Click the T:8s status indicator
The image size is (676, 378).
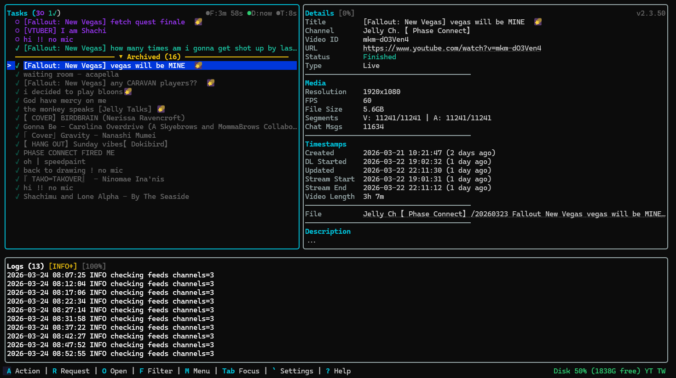(286, 13)
